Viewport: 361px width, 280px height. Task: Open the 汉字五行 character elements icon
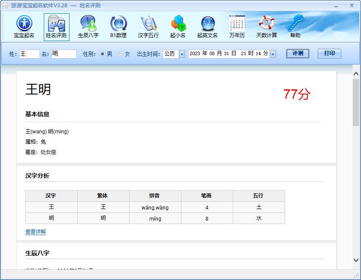(148, 27)
